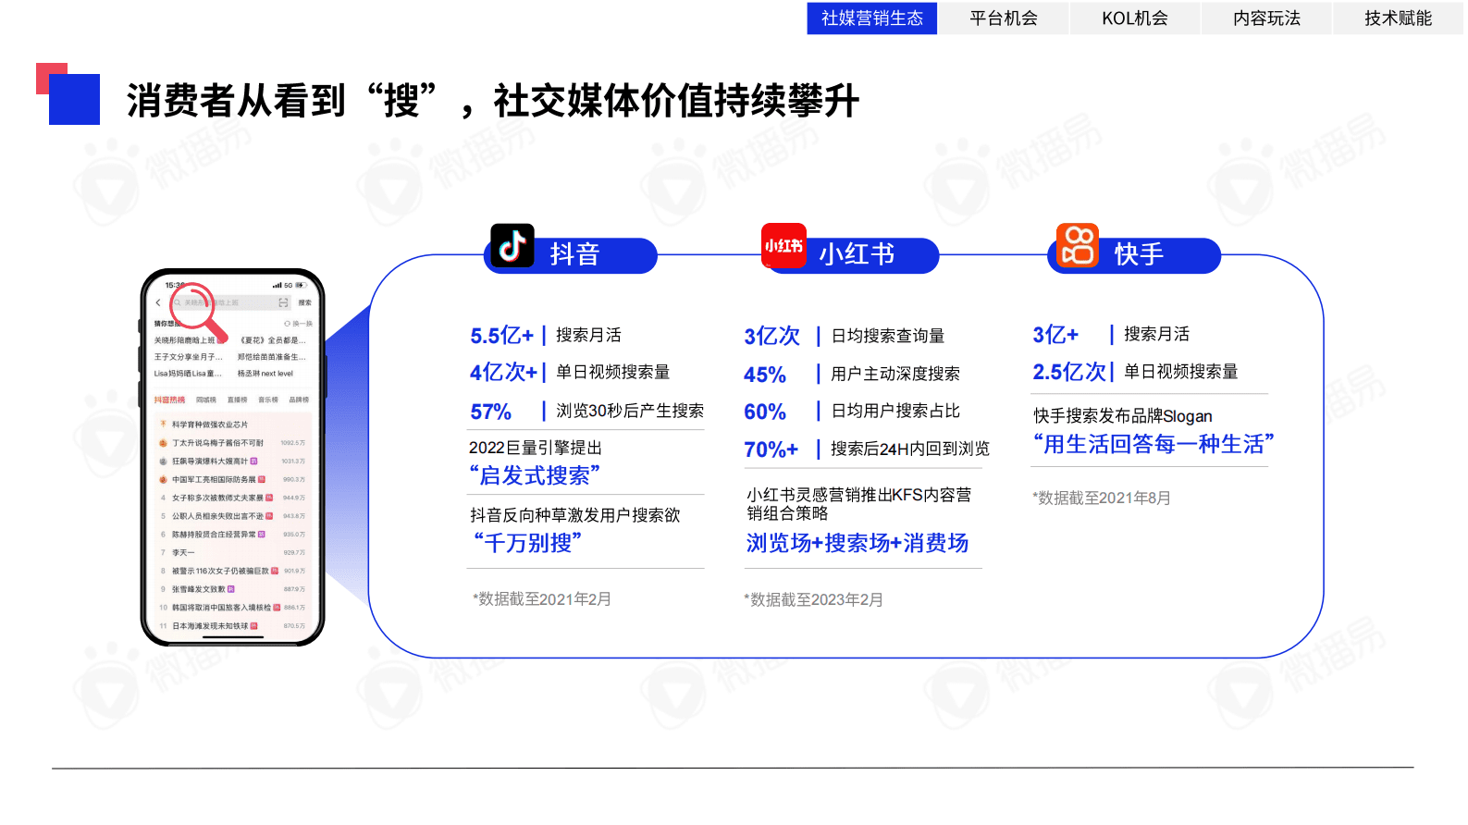1468x825 pixels.
Task: Click the Xiaohongshu red logo icon
Action: coord(783,246)
